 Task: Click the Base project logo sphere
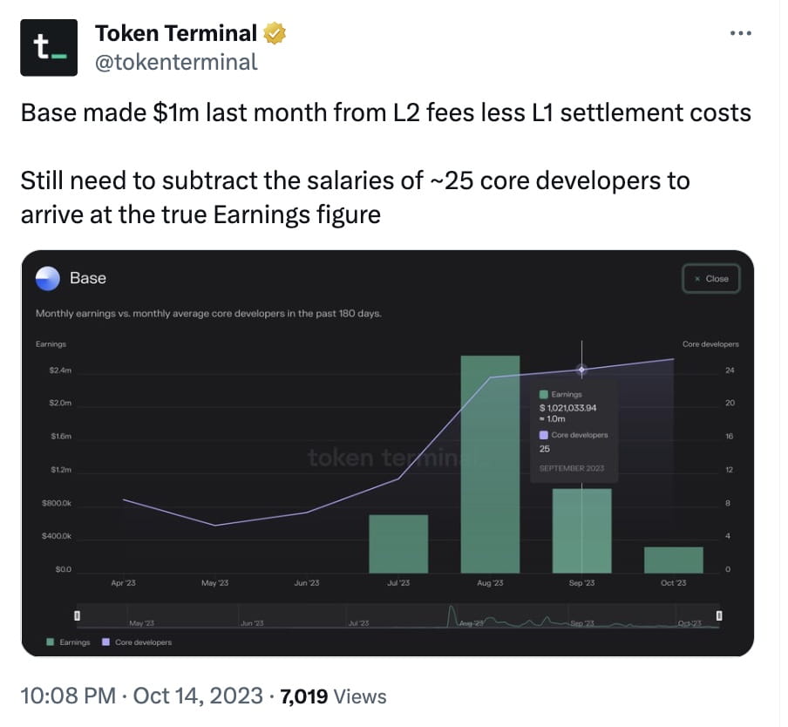[x=46, y=278]
